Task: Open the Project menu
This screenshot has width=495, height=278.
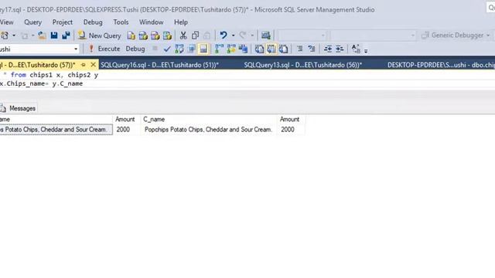Action: (x=63, y=22)
